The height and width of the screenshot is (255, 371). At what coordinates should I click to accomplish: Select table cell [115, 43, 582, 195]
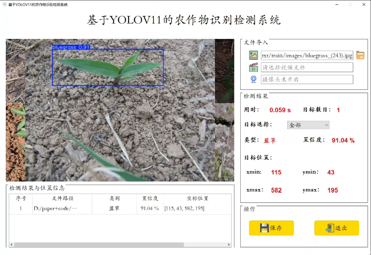coord(197,209)
